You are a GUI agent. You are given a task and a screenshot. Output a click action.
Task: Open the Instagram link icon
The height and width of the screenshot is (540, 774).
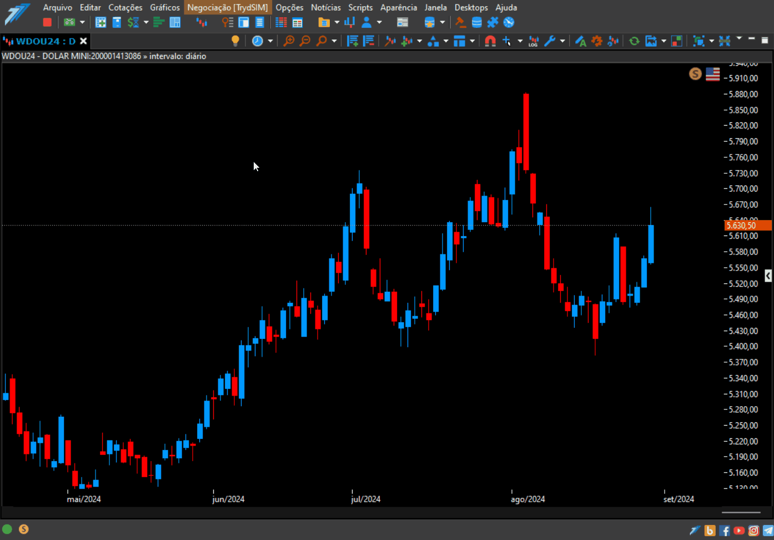click(x=753, y=531)
